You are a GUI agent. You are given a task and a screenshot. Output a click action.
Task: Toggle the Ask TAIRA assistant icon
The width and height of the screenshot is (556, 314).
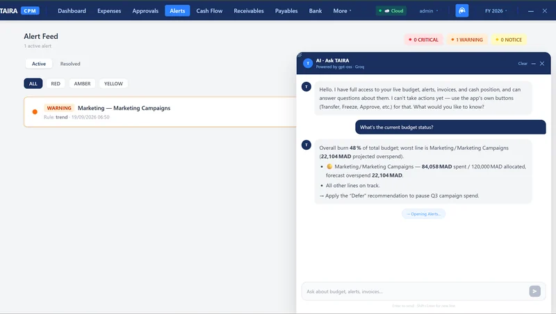coord(462,10)
